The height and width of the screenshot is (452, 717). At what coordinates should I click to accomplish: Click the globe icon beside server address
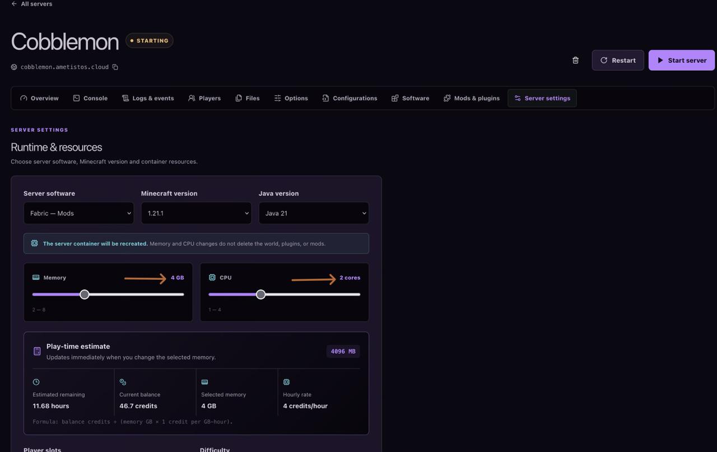14,67
